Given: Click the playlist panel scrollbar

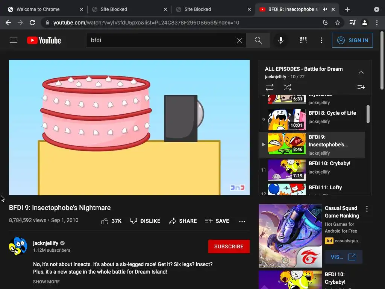Looking at the screenshot, I should click(368, 114).
